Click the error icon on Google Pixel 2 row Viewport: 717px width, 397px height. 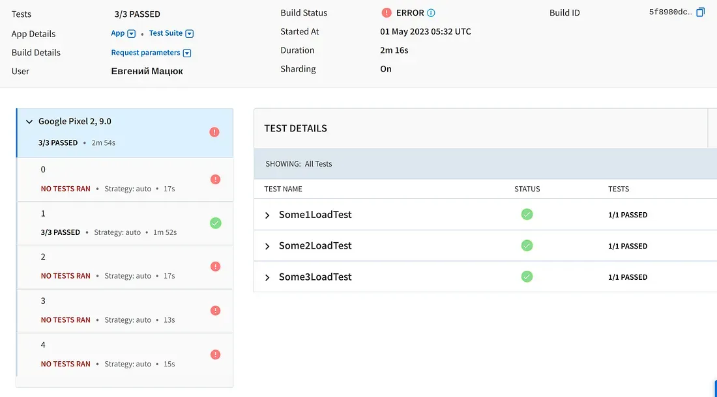pyautogui.click(x=214, y=132)
